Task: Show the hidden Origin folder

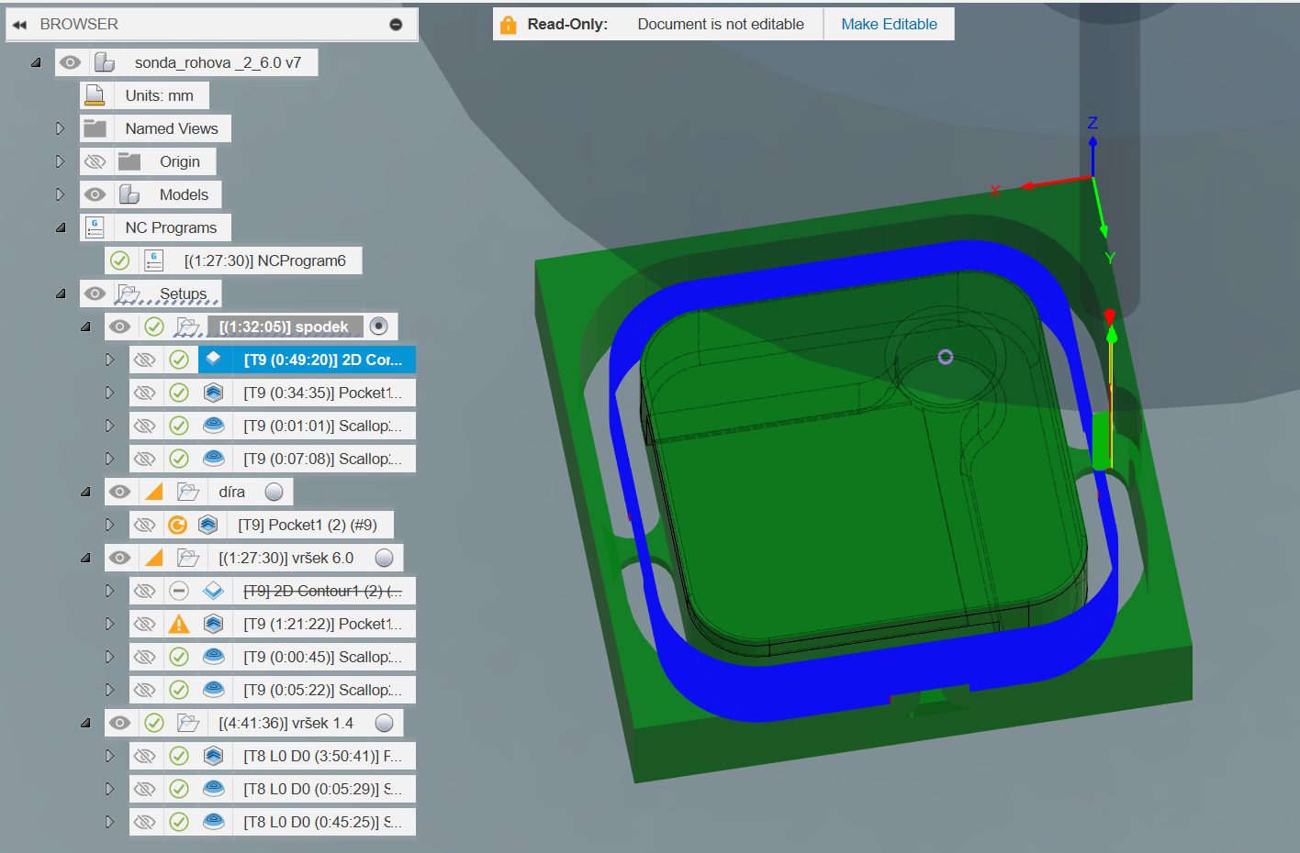Action: point(95,161)
